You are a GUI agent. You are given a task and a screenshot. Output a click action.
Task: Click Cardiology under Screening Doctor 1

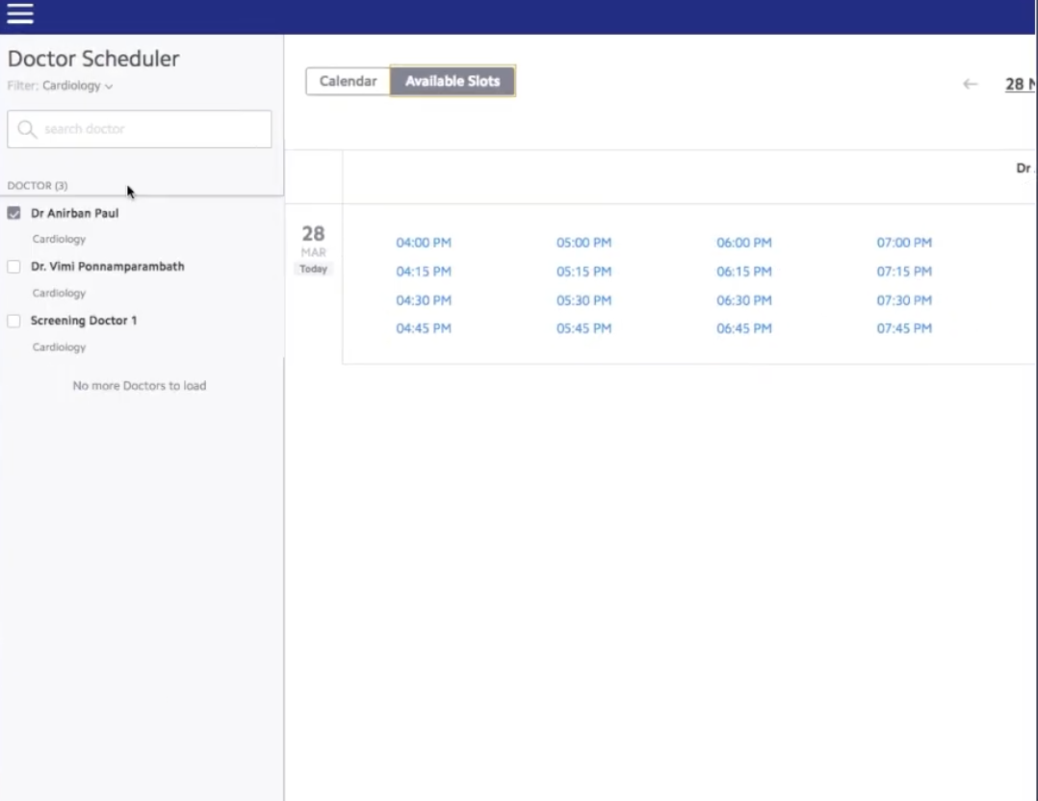click(x=59, y=347)
